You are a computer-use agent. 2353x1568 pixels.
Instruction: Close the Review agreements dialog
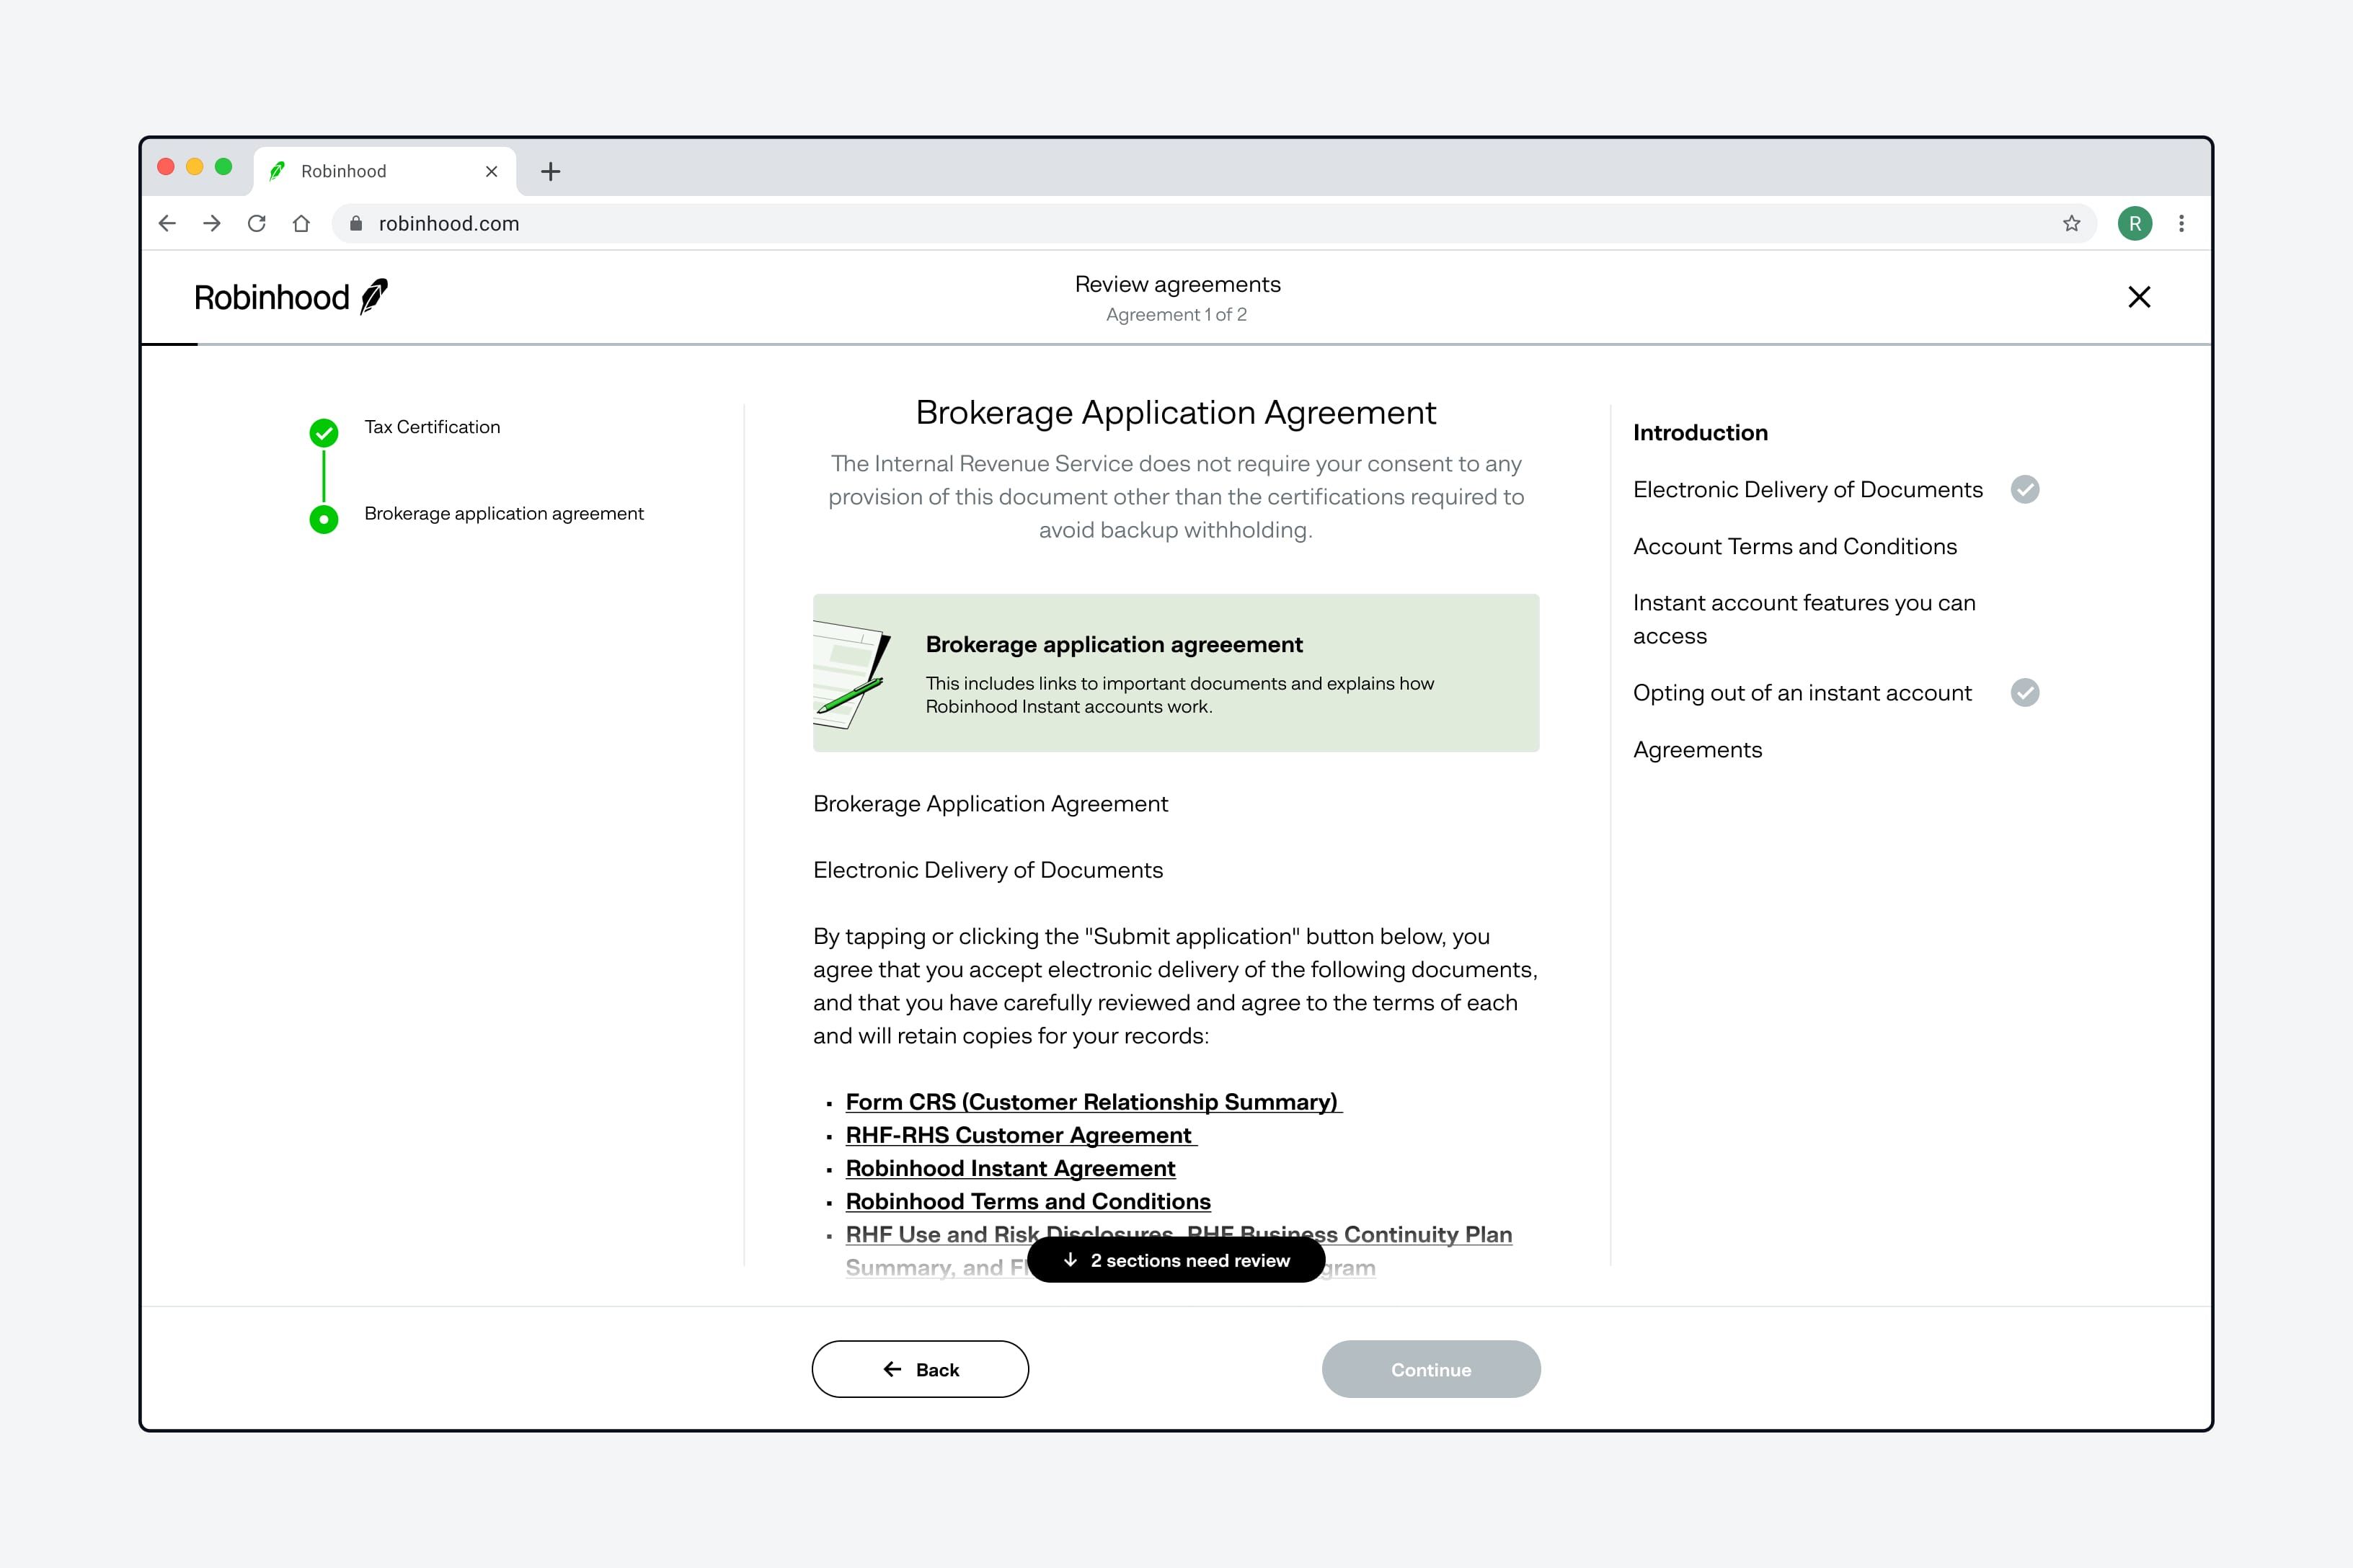[x=2139, y=297]
